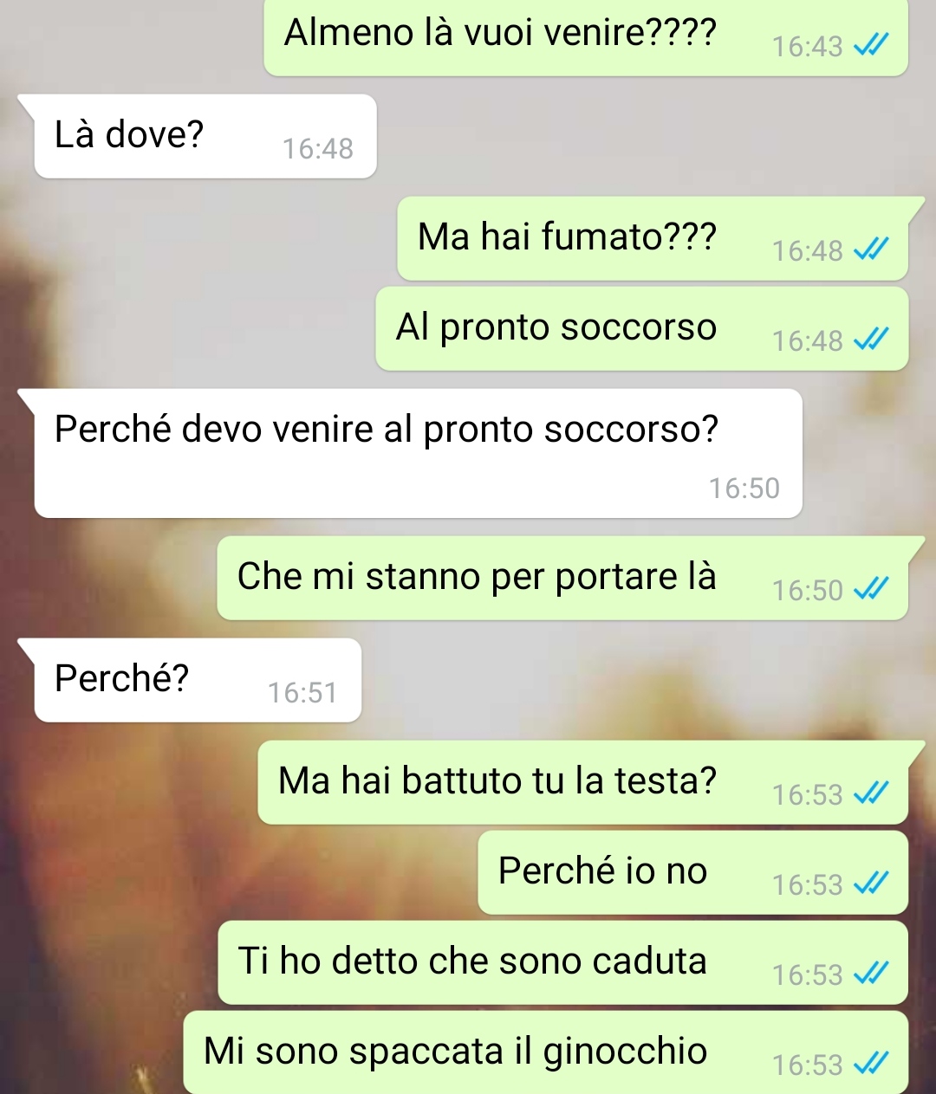Select the 'Al pronto soccorso' message text
The height and width of the screenshot is (1094, 936).
(556, 327)
